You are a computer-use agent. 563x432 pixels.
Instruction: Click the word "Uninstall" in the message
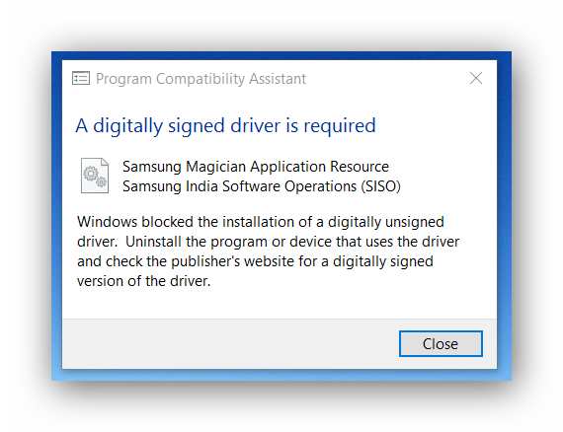153,242
